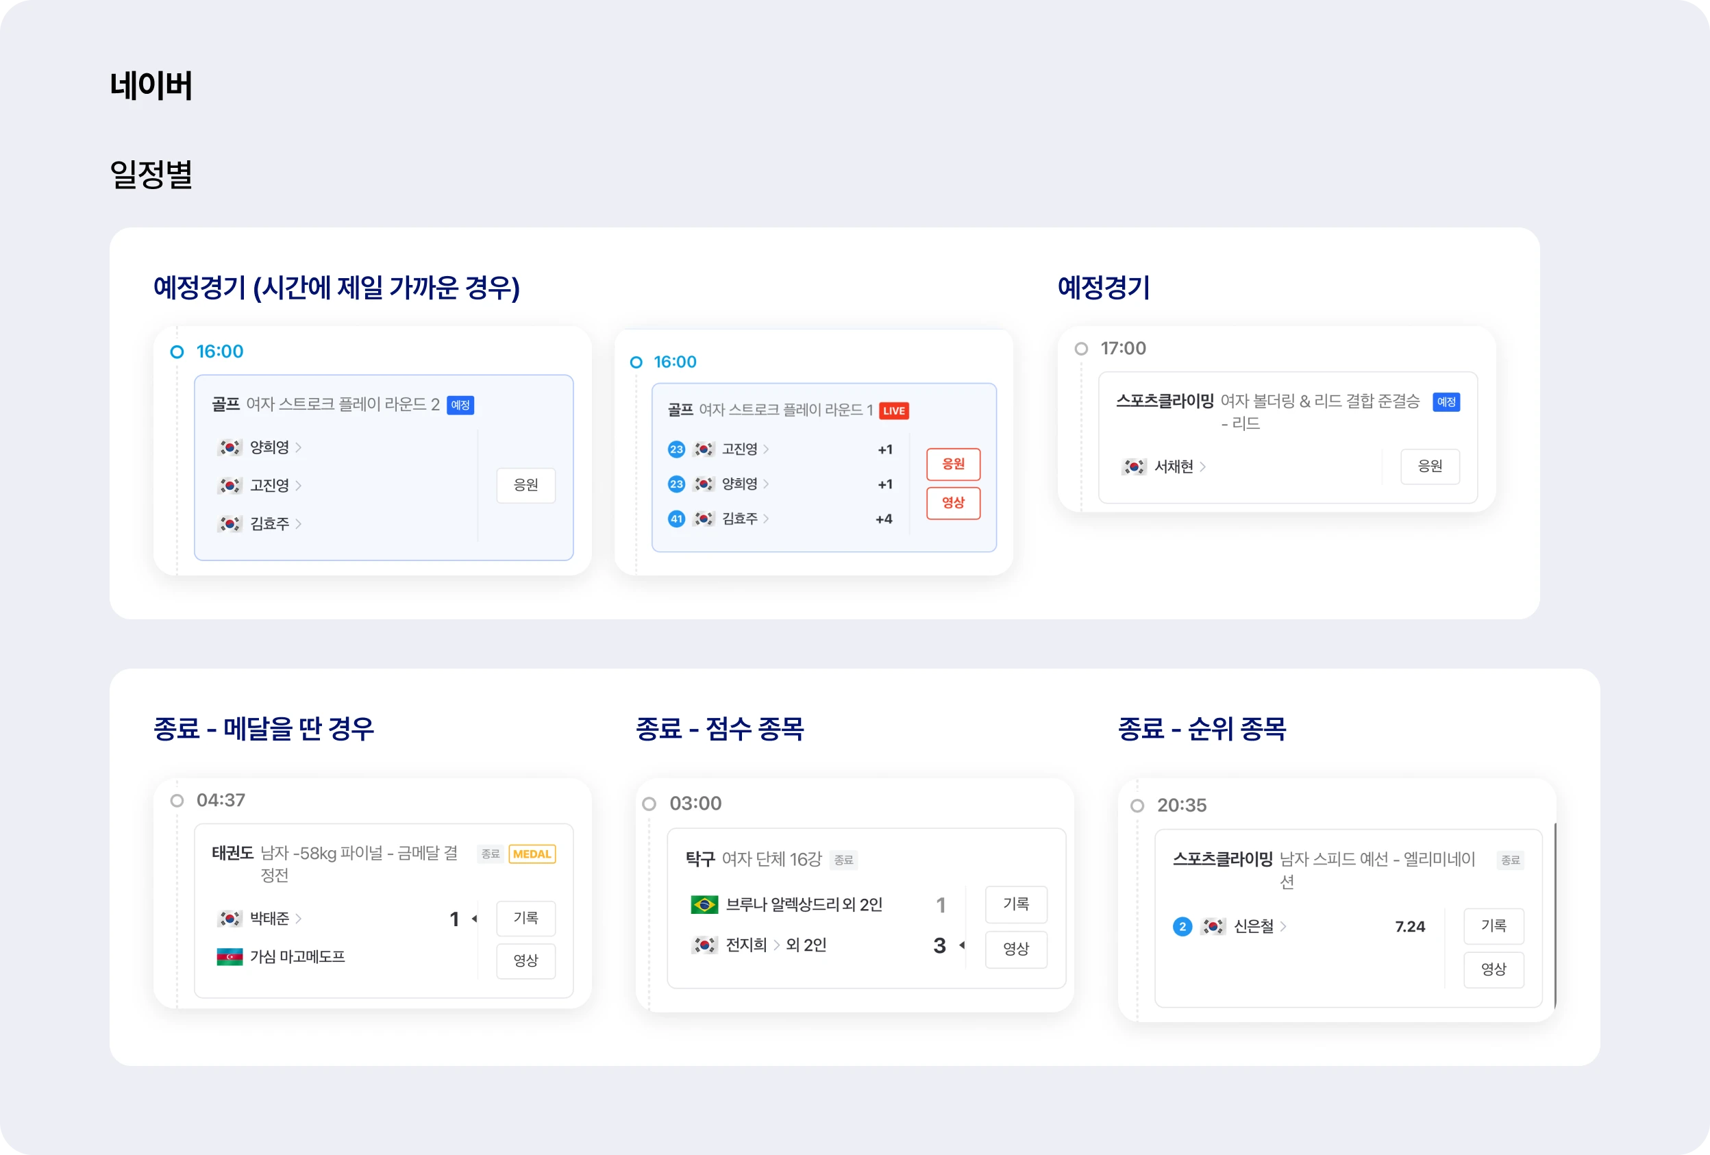This screenshot has height=1155, width=1710.
Task: Open the chevron next to 박태준
Action: pos(298,918)
